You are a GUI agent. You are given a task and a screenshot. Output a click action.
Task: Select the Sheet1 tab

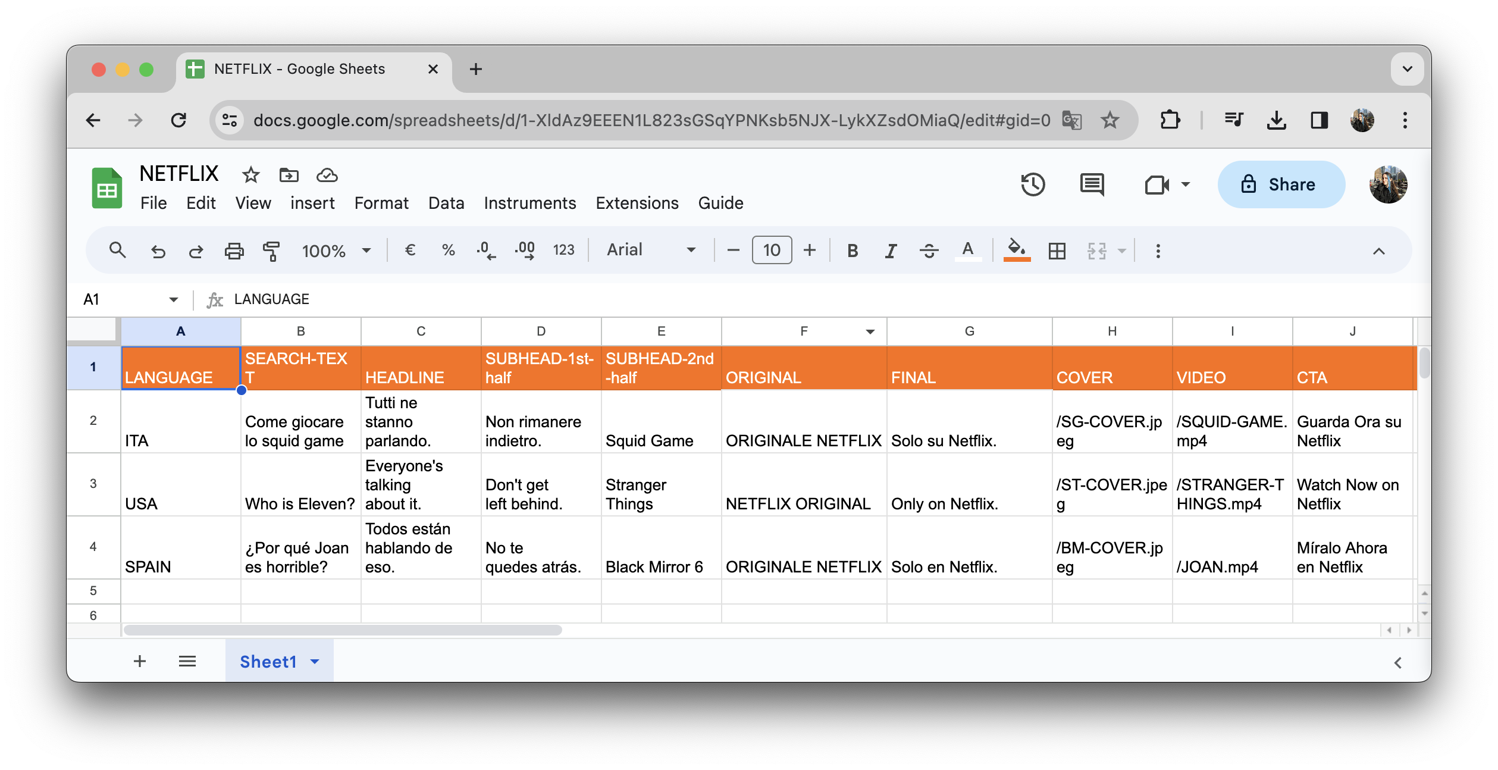[x=279, y=661]
